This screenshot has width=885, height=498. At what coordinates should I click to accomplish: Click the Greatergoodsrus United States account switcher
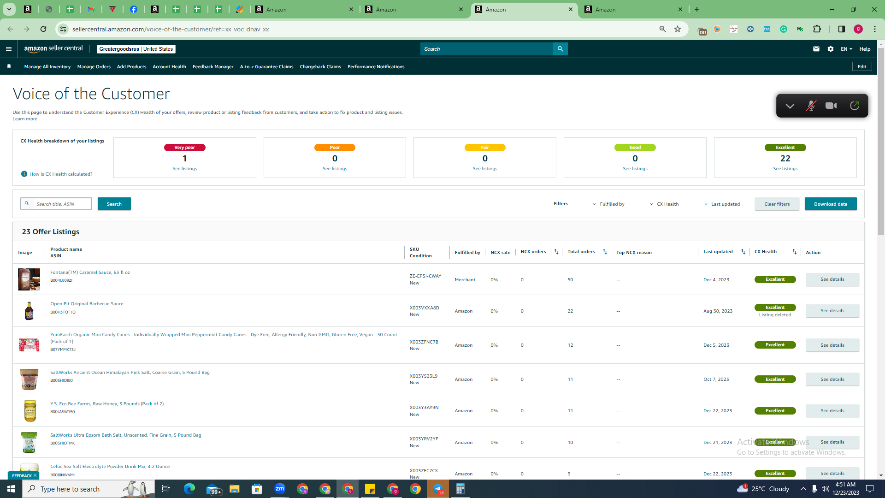[136, 49]
